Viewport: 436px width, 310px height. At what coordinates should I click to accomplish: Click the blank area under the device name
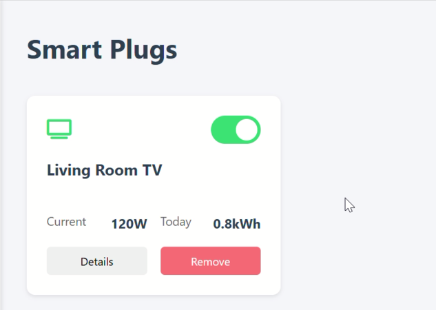click(154, 196)
